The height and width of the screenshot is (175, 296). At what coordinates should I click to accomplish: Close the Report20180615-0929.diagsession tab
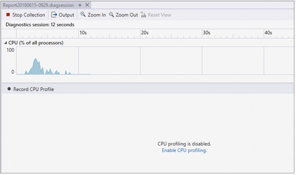pos(87,5)
